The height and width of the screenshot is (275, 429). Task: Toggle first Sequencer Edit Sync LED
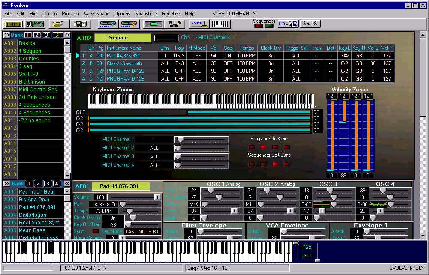(252, 164)
